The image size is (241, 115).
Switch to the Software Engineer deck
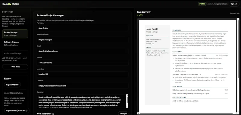15,43
